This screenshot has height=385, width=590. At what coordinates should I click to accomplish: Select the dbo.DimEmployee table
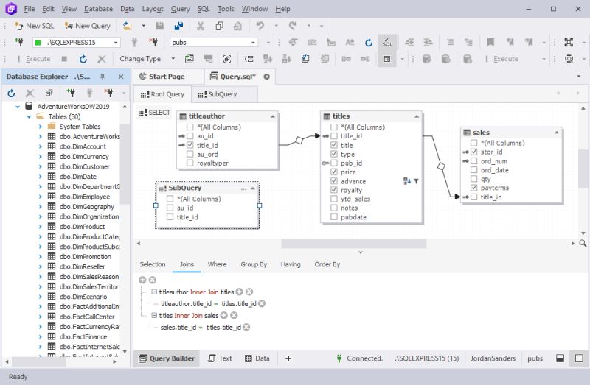pos(84,197)
